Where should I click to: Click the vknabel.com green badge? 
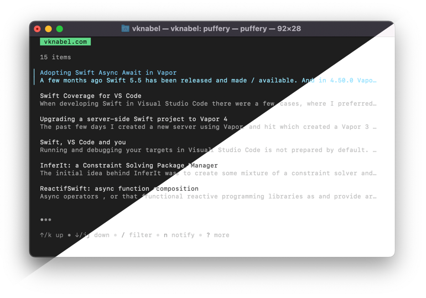pyautogui.click(x=65, y=41)
